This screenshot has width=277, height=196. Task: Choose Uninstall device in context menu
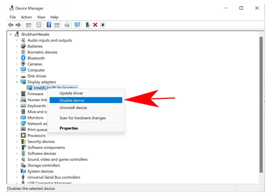coord(86,108)
